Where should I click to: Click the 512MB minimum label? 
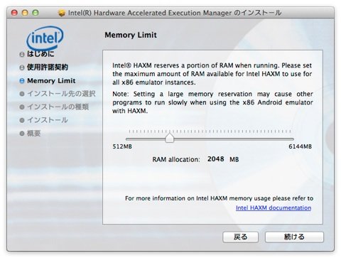[x=122, y=146]
